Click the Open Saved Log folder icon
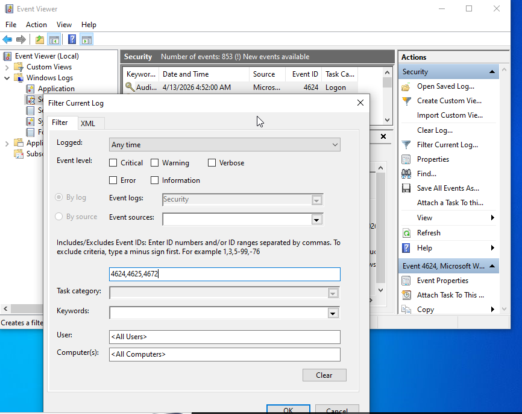Screen dimensions: 522x414 coord(406,86)
